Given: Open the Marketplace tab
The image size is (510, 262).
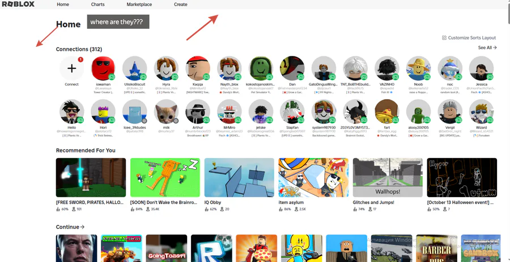Looking at the screenshot, I should coord(139,5).
